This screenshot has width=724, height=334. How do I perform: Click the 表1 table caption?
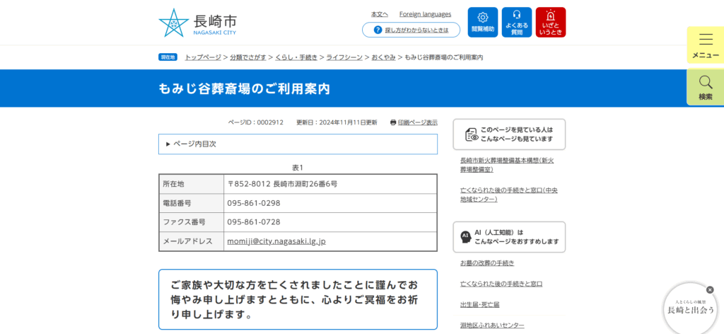(298, 167)
